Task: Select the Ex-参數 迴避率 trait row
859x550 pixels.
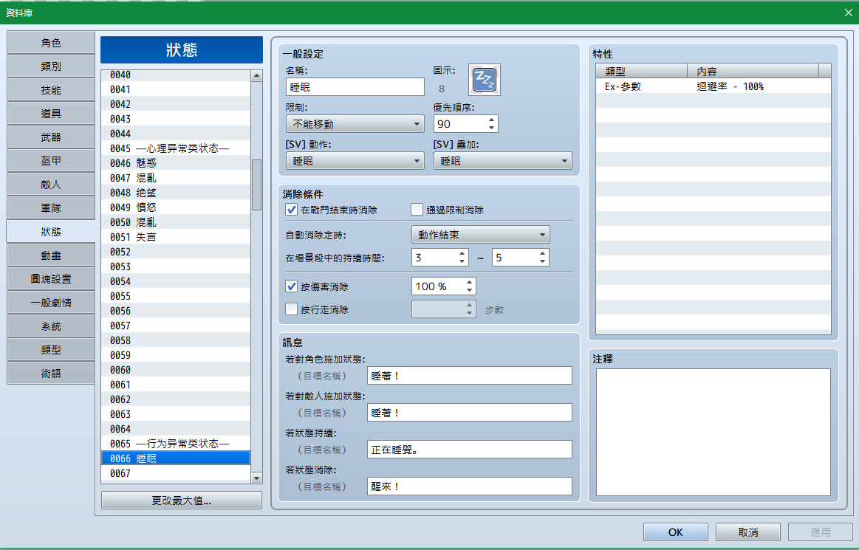Action: (x=713, y=86)
